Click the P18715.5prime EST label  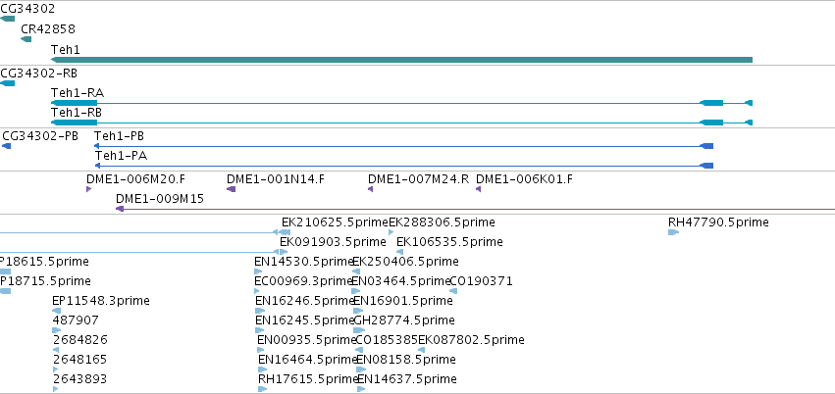click(x=45, y=280)
